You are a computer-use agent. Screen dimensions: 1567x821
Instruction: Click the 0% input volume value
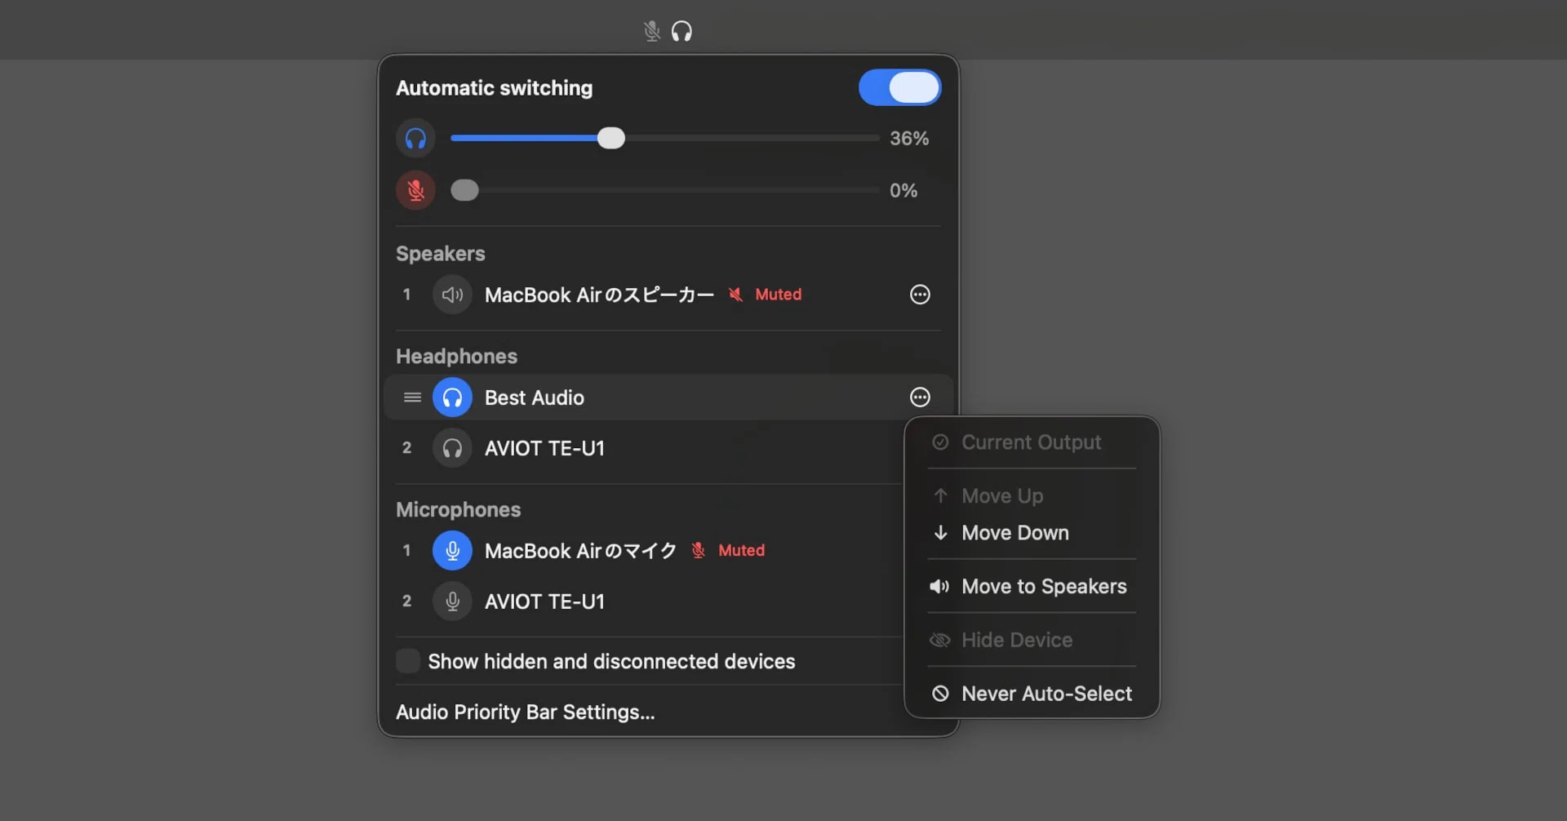903,190
